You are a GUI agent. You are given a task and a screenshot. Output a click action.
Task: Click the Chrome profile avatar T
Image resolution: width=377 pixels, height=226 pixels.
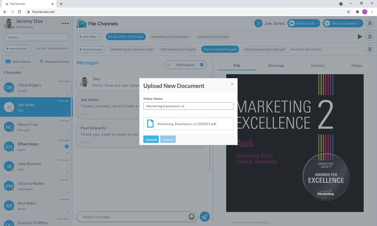tap(365, 12)
